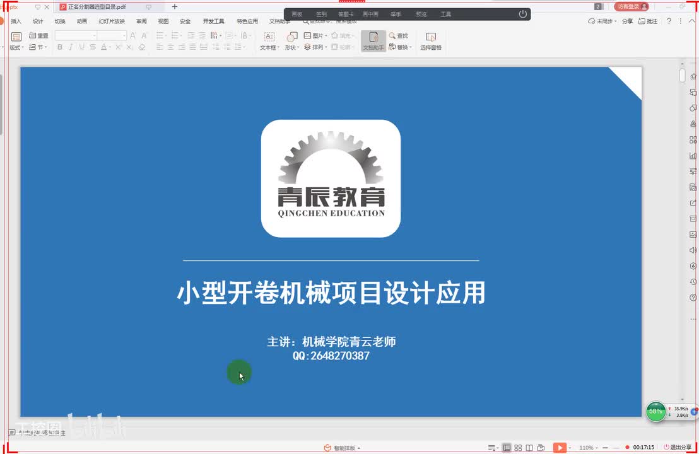Open help with the question mark icon
Screen dimensions: 699x454
coord(669,21)
